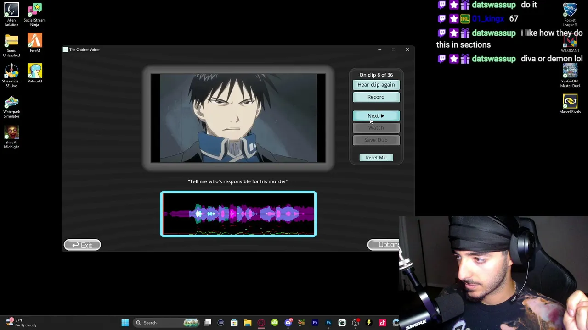Go to the Next clip
Image resolution: width=588 pixels, height=330 pixels.
pyautogui.click(x=376, y=116)
